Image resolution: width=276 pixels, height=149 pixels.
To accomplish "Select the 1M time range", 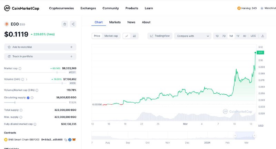I will (x=231, y=36).
